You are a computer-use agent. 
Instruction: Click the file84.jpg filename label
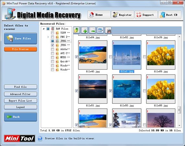click(x=93, y=37)
